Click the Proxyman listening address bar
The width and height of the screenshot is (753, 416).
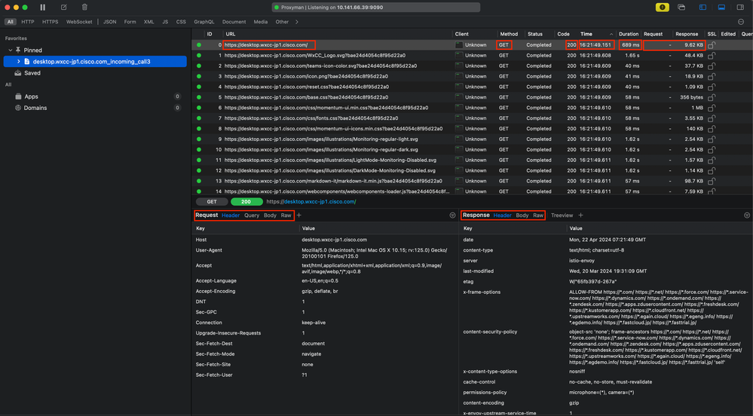click(376, 8)
